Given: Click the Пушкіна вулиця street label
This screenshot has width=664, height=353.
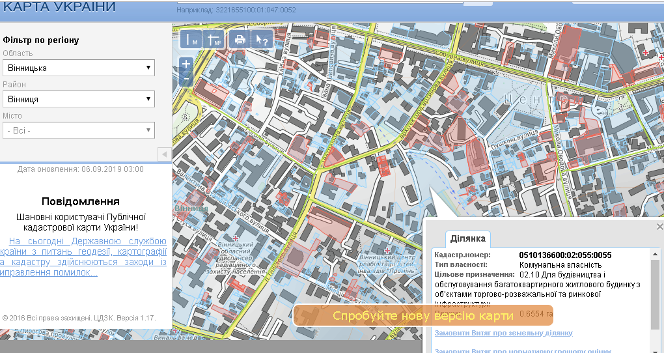Looking at the screenshot, I should click(x=514, y=139).
